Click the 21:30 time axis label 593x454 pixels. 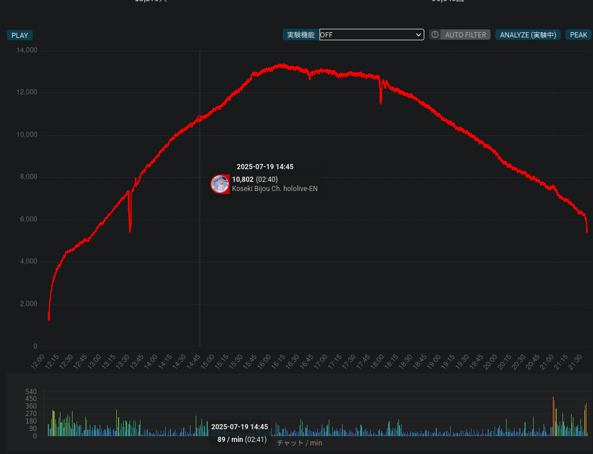point(575,362)
